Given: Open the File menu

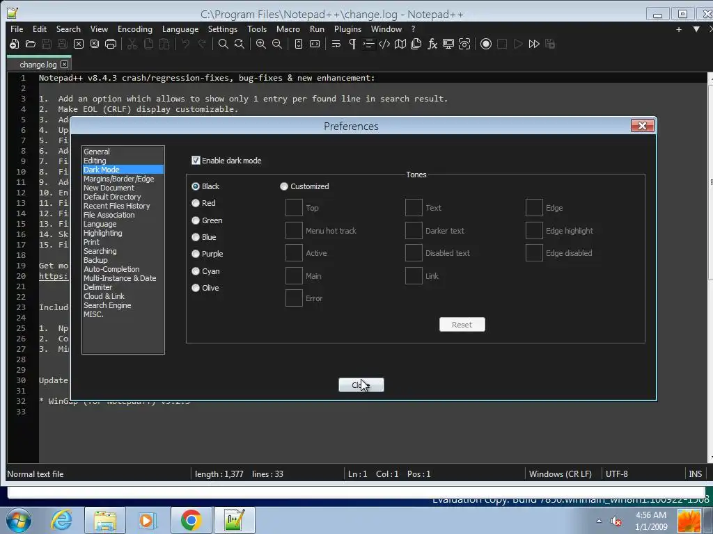Looking at the screenshot, I should click(17, 29).
